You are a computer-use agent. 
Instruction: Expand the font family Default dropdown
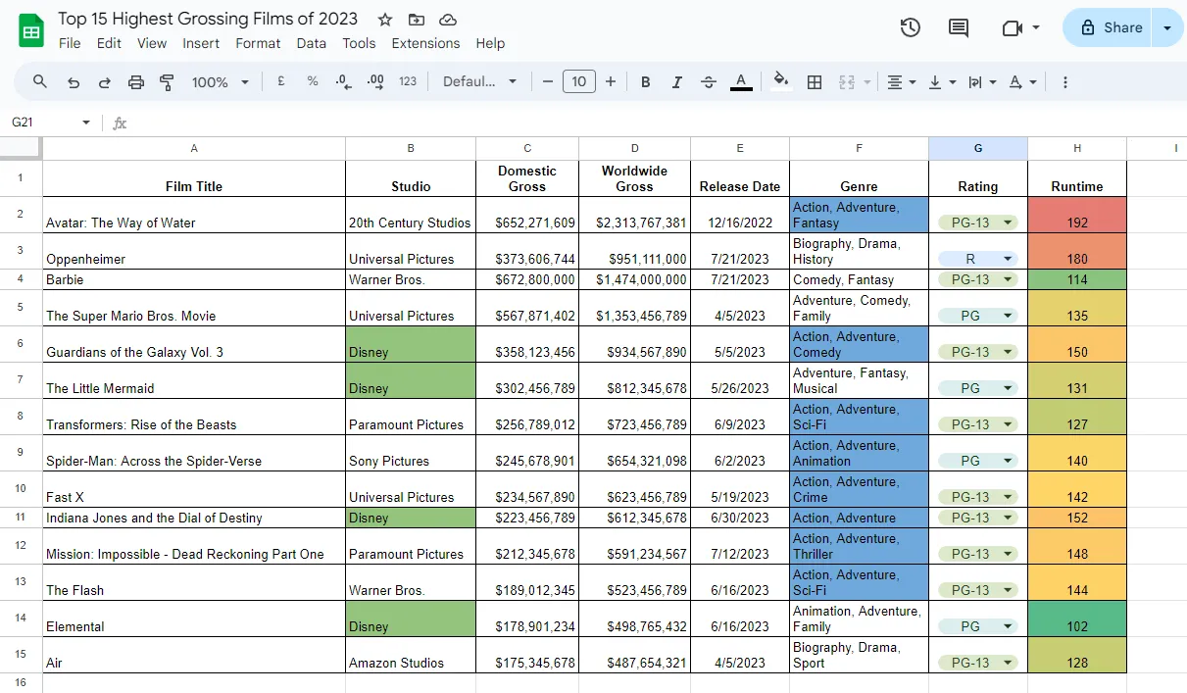(479, 81)
